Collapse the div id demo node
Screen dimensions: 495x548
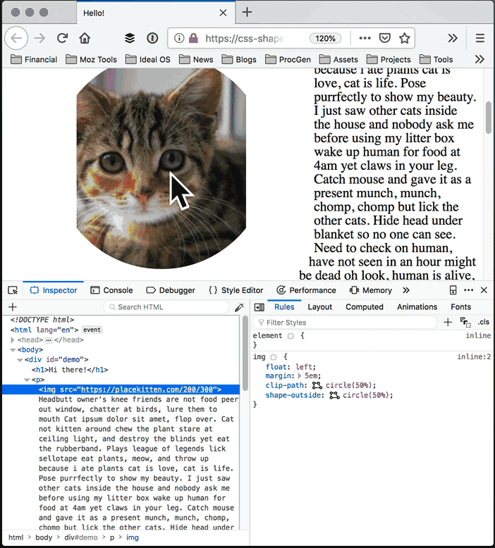point(20,360)
